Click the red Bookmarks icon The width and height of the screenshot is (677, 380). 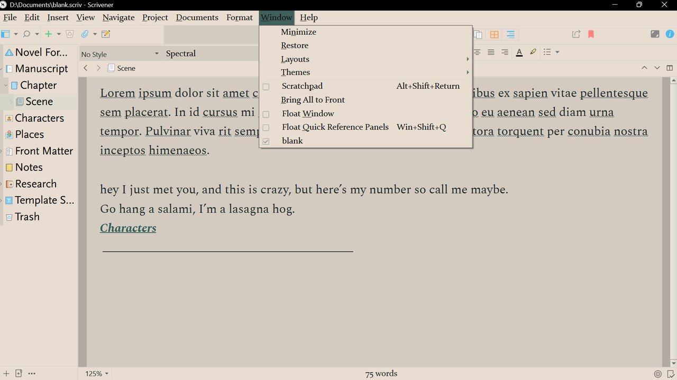tap(591, 34)
